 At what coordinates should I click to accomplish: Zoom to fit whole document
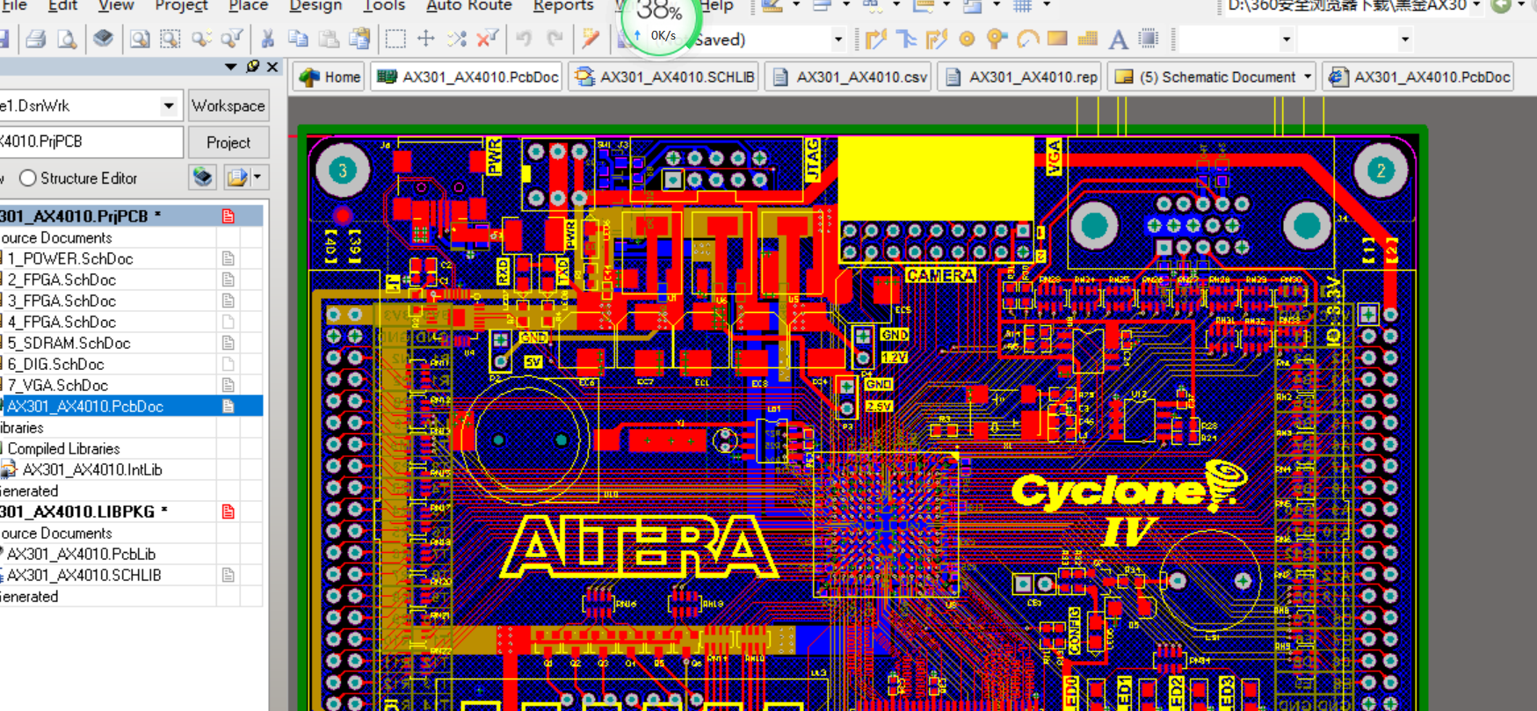click(x=139, y=39)
